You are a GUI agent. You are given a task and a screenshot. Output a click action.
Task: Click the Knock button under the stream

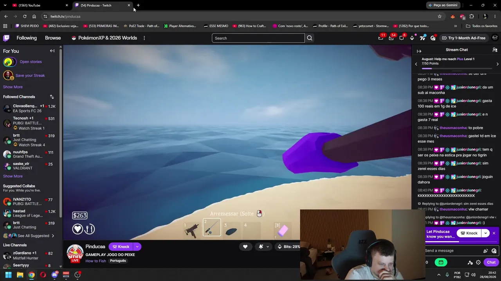click(x=121, y=247)
